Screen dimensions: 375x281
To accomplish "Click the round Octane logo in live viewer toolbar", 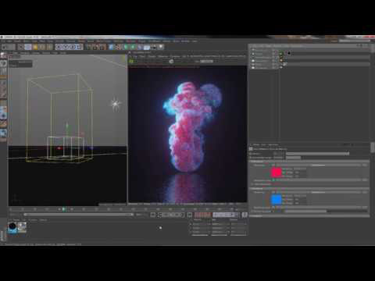I will pos(171,62).
